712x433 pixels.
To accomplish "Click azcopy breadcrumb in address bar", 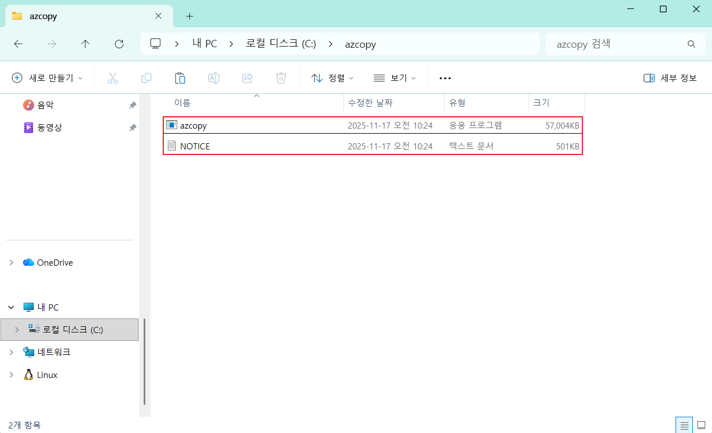I will 360,44.
